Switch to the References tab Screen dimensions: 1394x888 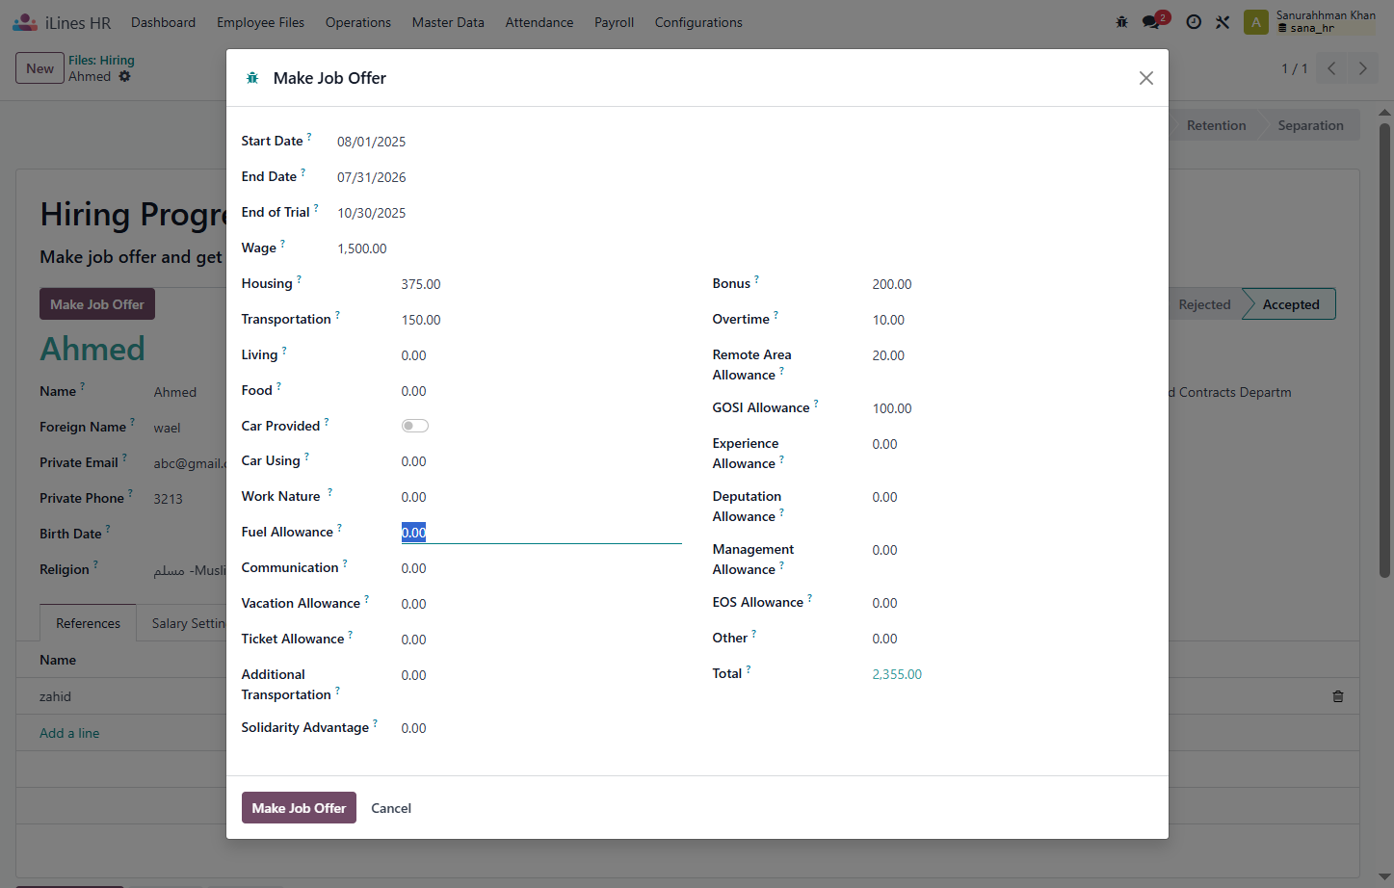click(x=89, y=623)
